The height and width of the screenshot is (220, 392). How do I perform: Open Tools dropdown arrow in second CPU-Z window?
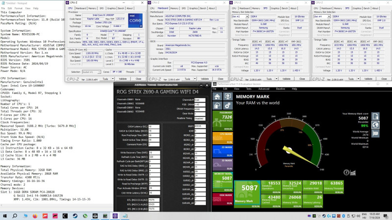pos(195,79)
